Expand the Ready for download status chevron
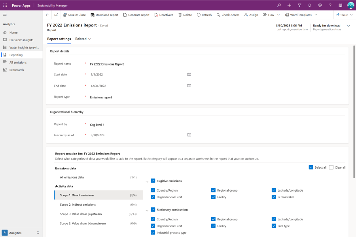This screenshot has height=237, width=356. point(347,25)
